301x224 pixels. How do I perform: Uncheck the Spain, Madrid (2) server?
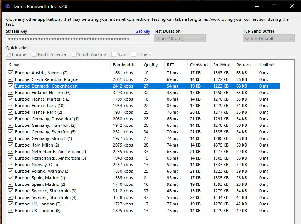(x=11, y=184)
